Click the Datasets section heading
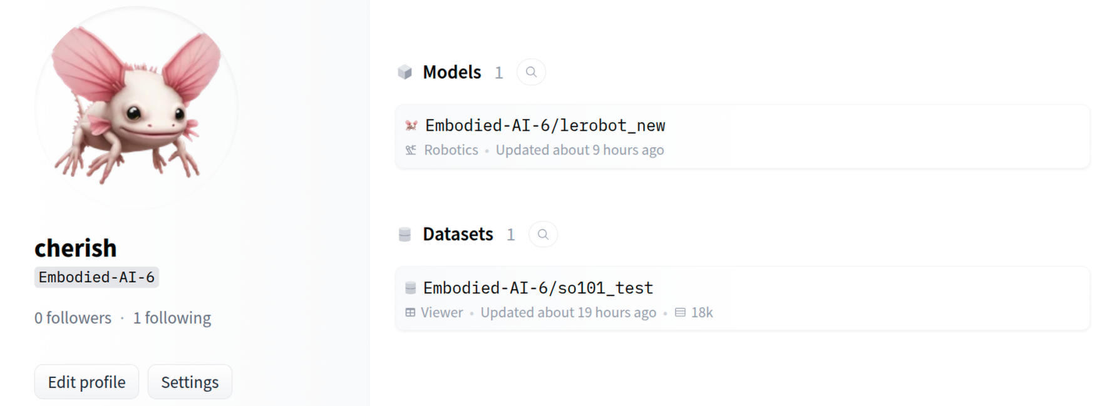 point(458,234)
